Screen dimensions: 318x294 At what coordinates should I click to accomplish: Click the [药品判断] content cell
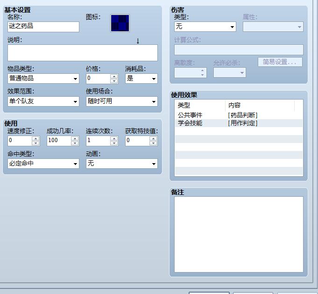[x=242, y=115]
